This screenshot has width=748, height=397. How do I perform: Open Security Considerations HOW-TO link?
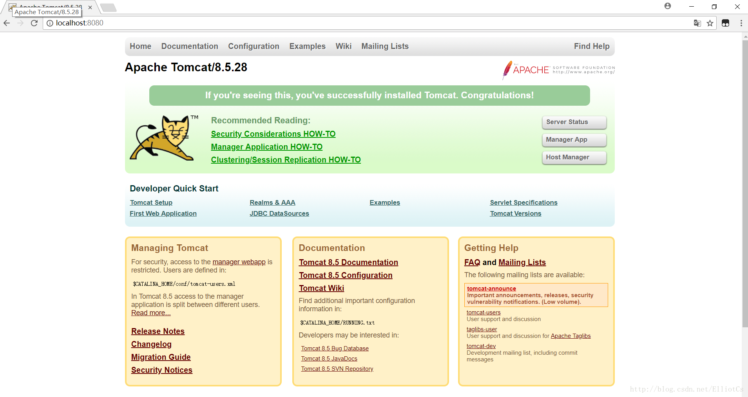pyautogui.click(x=273, y=134)
